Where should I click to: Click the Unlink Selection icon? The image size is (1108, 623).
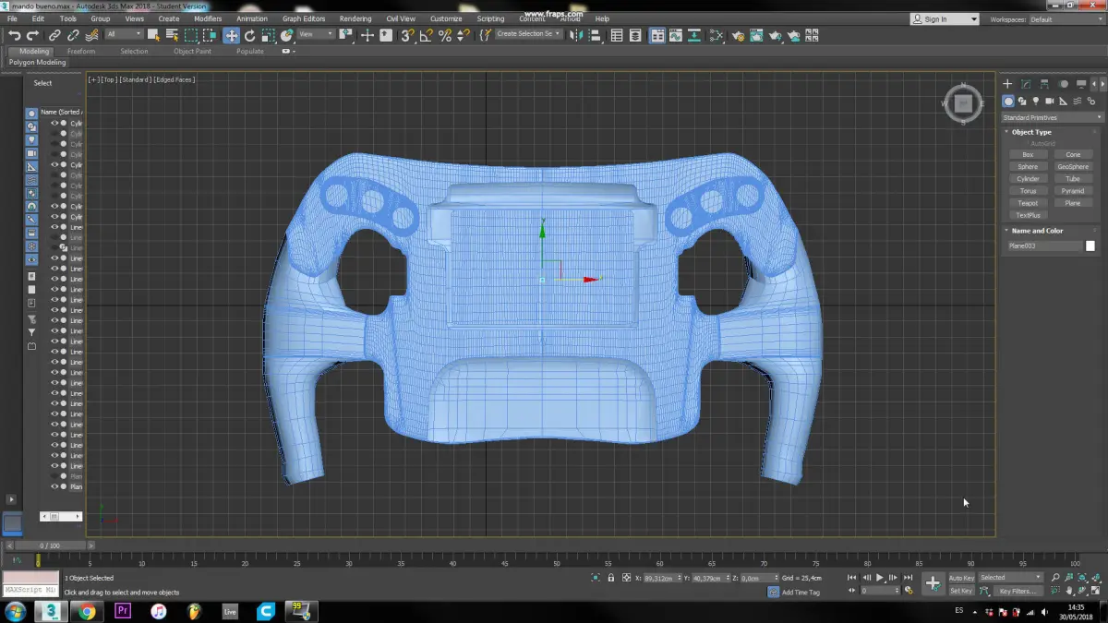[73, 35]
